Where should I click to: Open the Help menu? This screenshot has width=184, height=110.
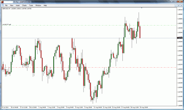pyautogui.click(x=45, y=5)
